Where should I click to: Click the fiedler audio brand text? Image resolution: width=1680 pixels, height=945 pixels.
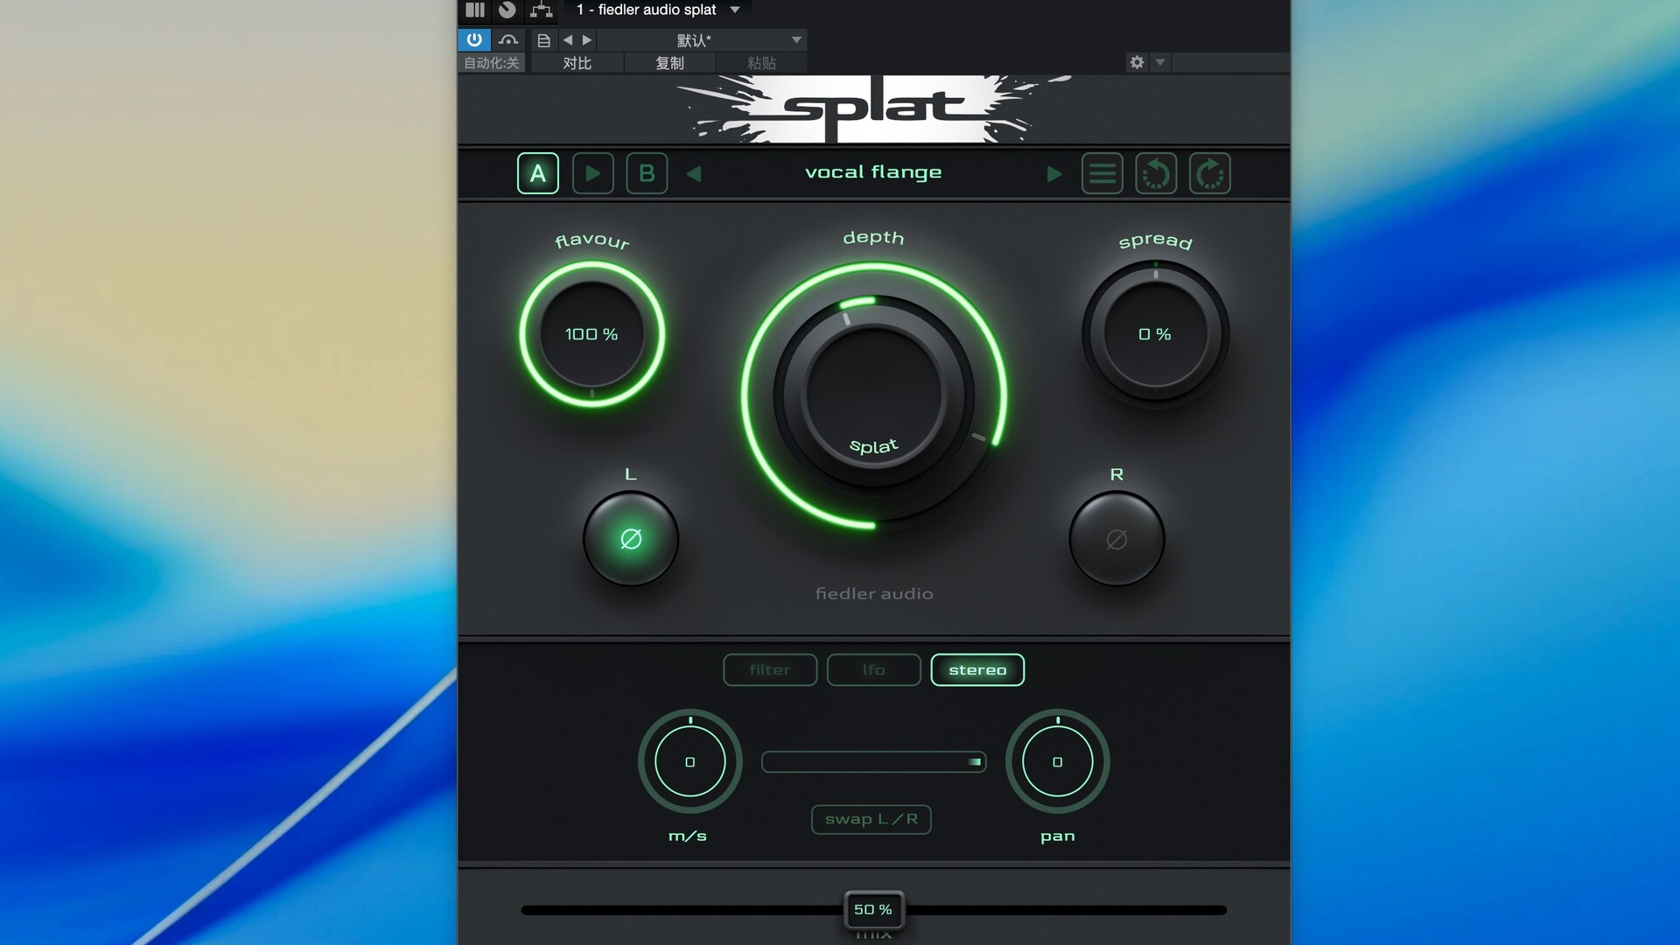(x=873, y=594)
